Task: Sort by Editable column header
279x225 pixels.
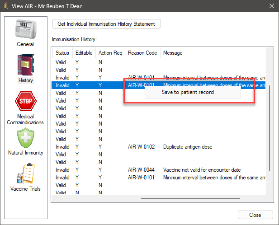Action: click(x=84, y=53)
